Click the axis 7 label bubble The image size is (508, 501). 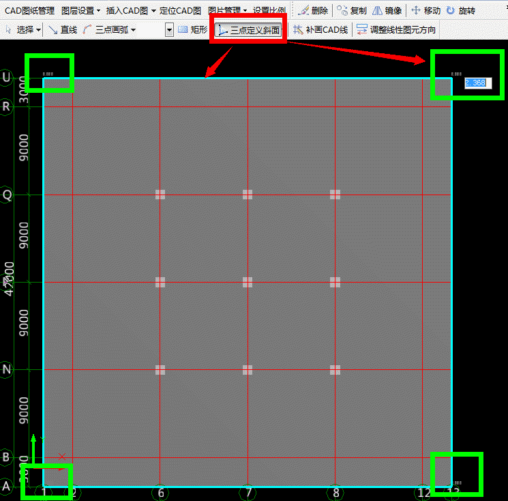coord(248,492)
